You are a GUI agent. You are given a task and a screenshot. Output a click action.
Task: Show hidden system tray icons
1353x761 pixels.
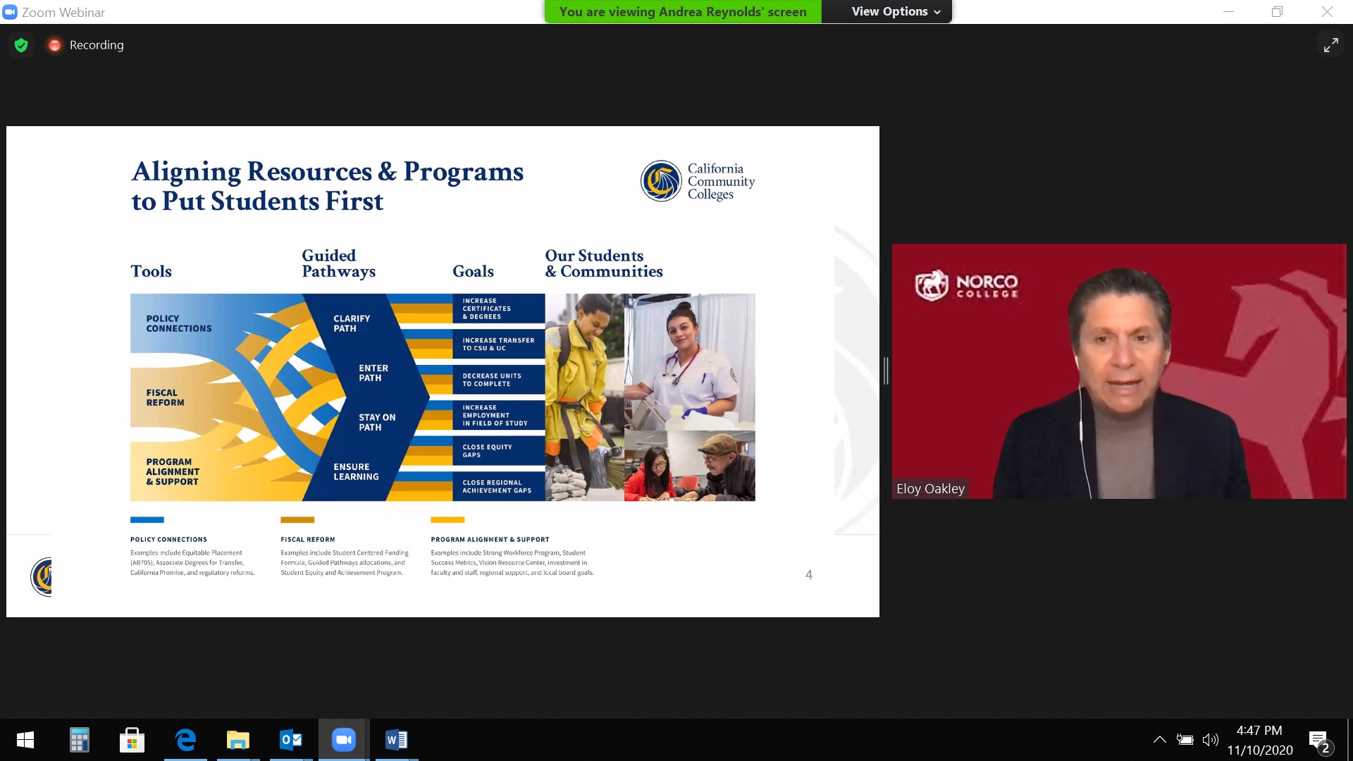coord(1159,740)
